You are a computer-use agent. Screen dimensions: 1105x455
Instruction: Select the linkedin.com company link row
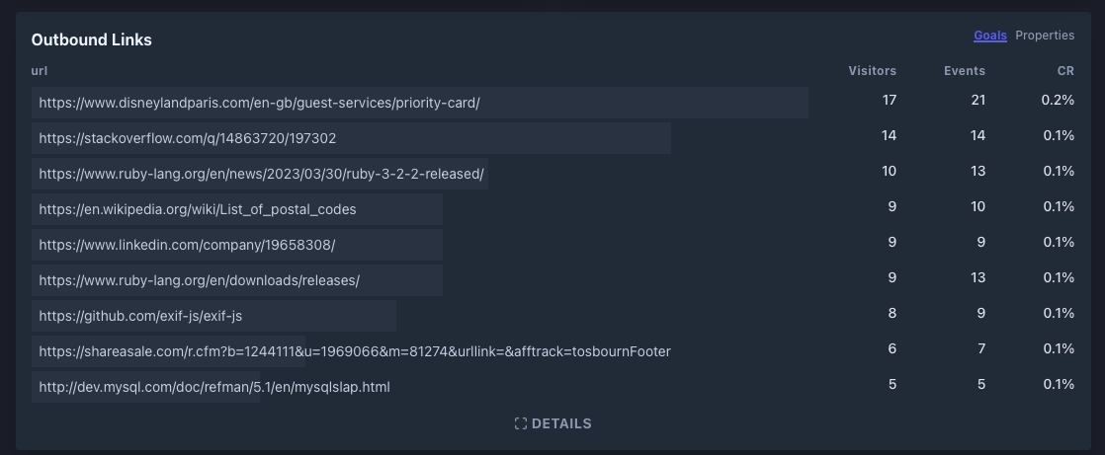[x=553, y=245]
